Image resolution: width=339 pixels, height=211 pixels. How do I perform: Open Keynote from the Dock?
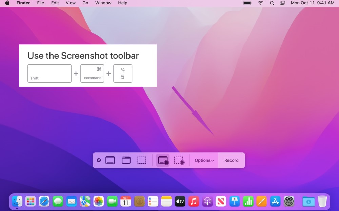[234, 202]
